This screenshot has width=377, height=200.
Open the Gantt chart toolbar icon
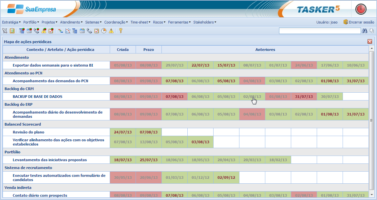coord(60,31)
